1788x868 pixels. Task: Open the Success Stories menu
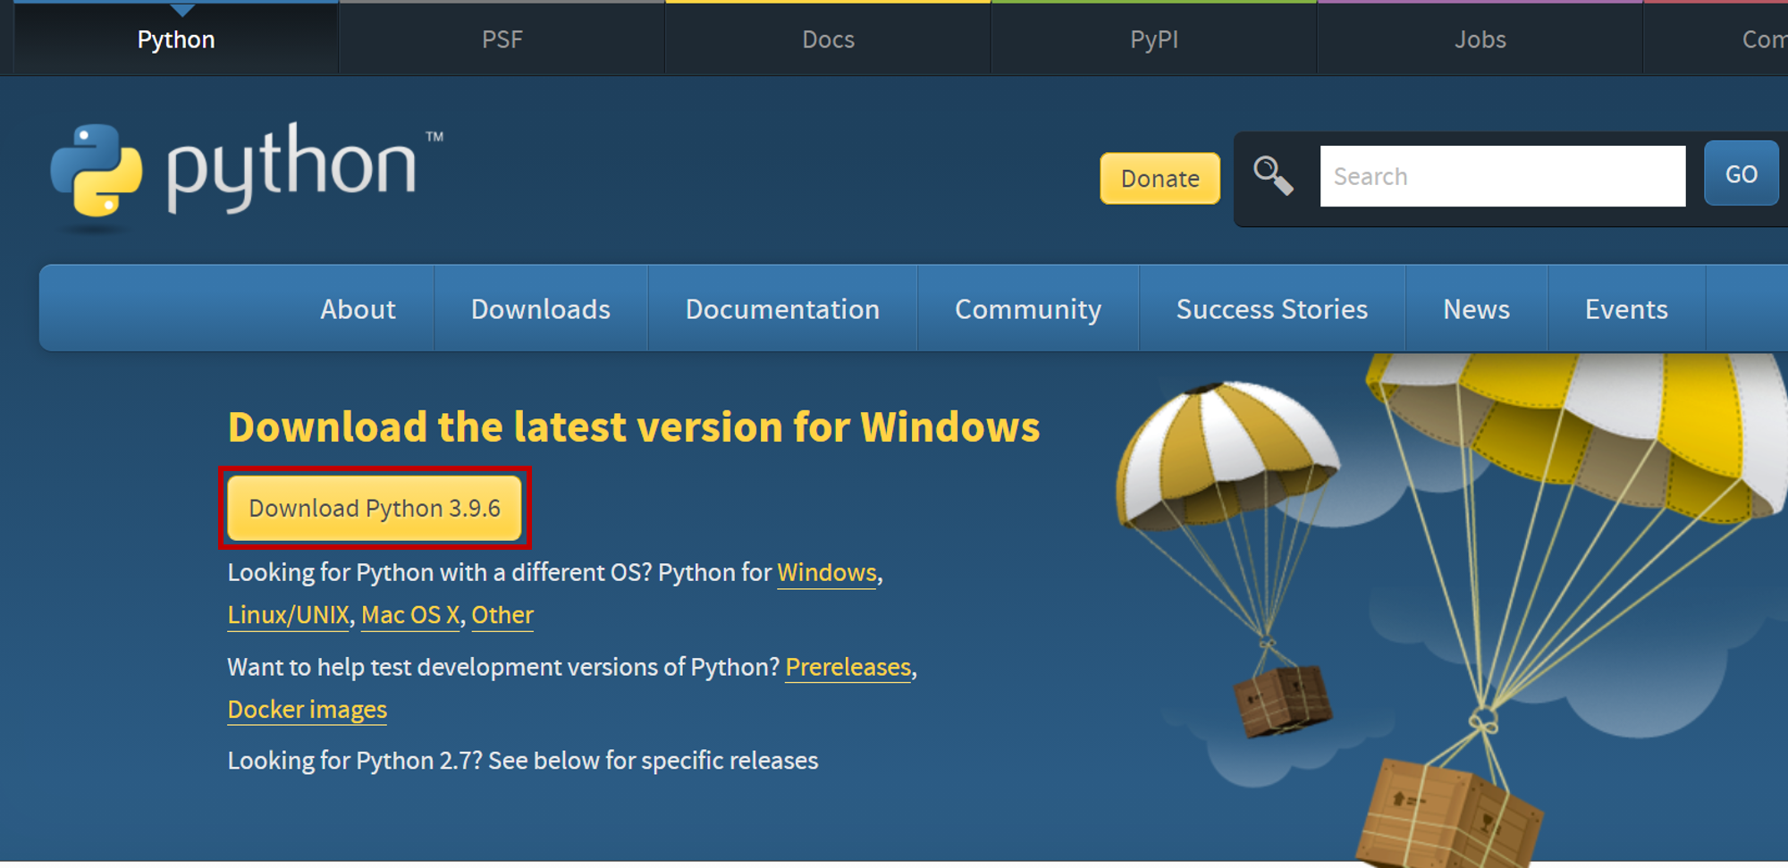[x=1272, y=308]
